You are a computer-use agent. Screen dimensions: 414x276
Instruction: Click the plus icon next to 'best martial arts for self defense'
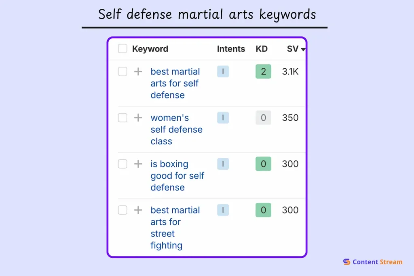[x=138, y=72]
